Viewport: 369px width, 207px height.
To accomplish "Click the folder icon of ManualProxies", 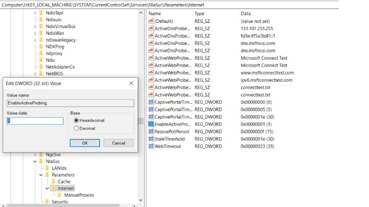I will (x=59, y=195).
